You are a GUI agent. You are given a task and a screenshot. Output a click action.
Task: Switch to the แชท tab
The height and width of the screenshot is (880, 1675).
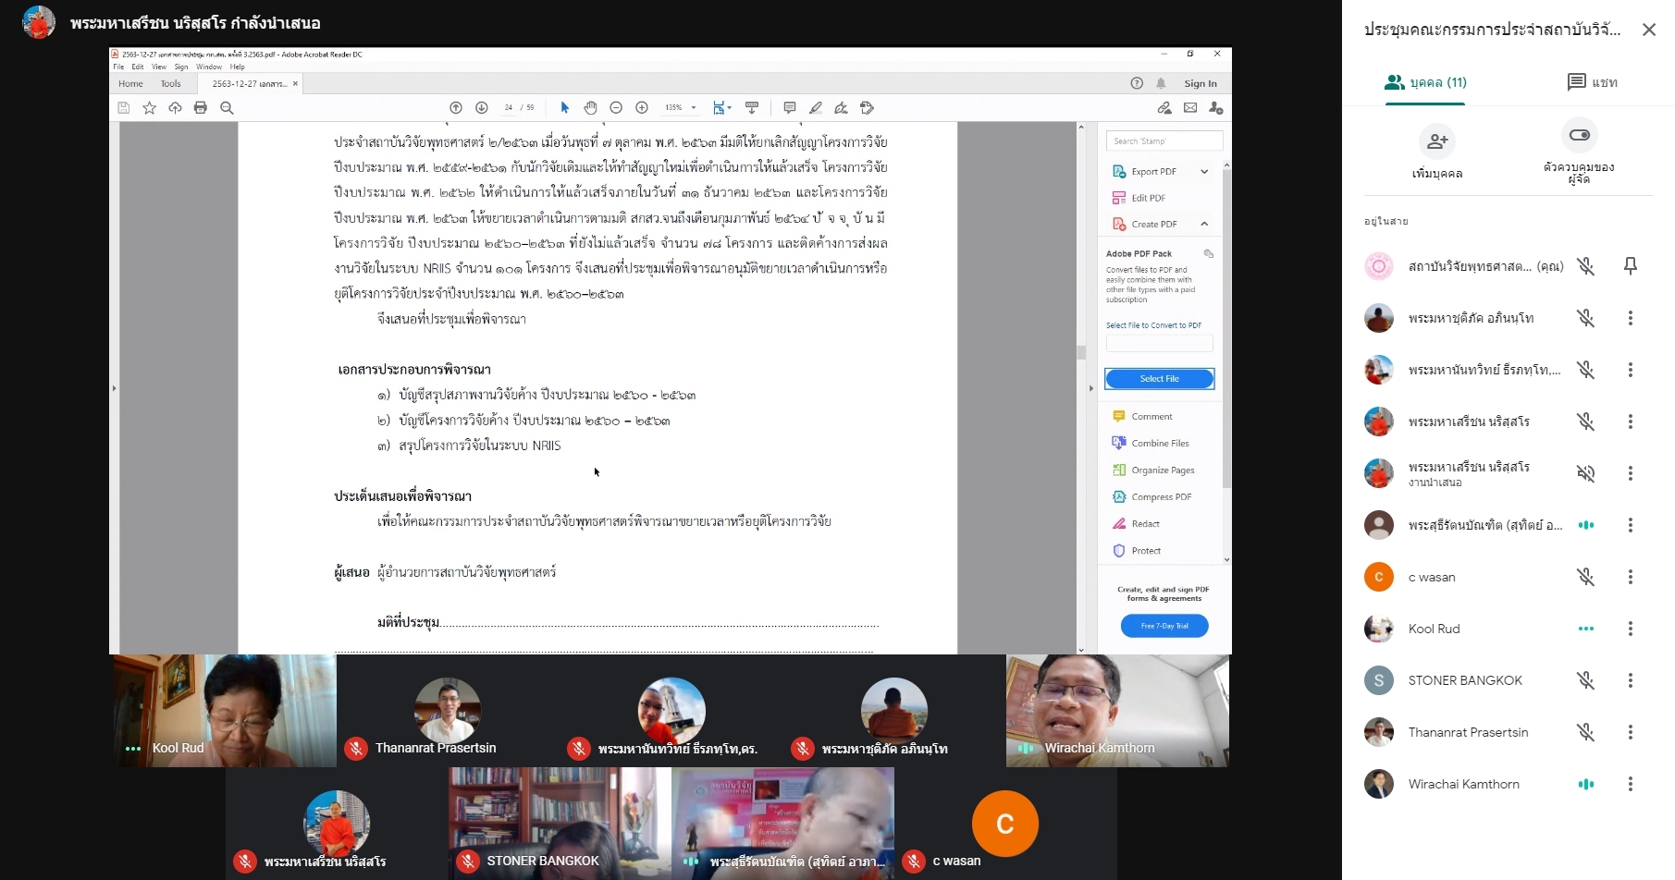point(1592,82)
